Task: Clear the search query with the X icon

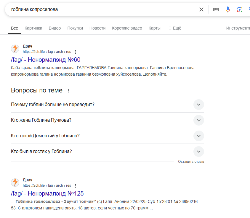Action: pyautogui.click(x=201, y=9)
